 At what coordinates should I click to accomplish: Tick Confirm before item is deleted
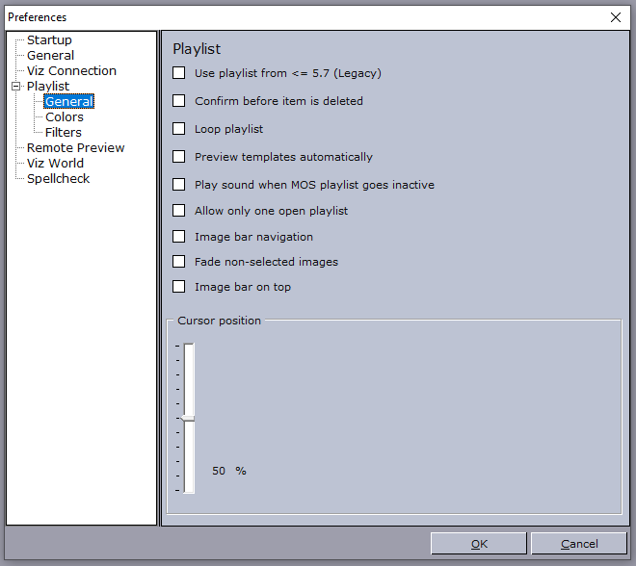(x=179, y=101)
